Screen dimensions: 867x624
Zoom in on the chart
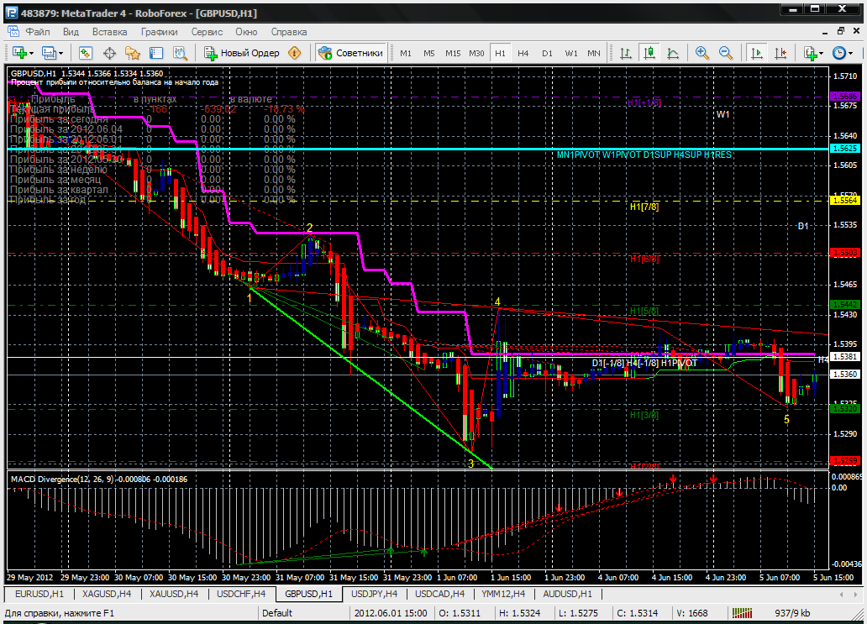pyautogui.click(x=702, y=53)
